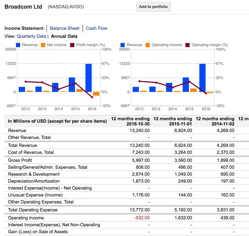
Task: Click Other Operating Expenses, Total label
Action: [41, 202]
